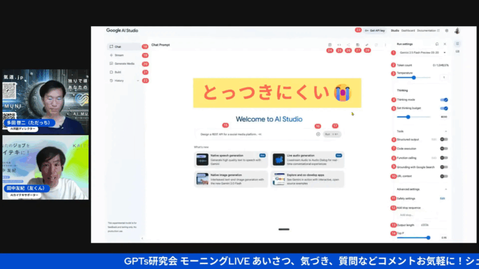Close the Run settings panel
The width and height of the screenshot is (479, 269).
445,44
